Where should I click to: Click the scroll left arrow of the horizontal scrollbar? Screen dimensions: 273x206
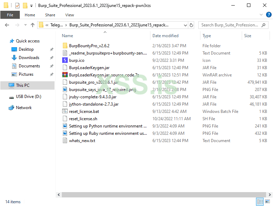pyautogui.click(x=59, y=195)
